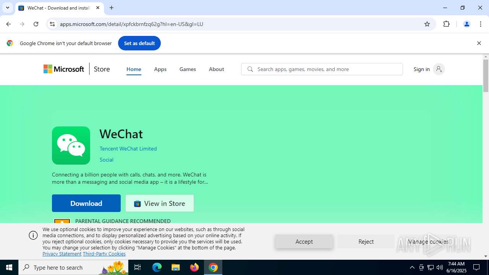Open Chrome extensions puzzle icon
The width and height of the screenshot is (489, 275).
(x=446, y=24)
